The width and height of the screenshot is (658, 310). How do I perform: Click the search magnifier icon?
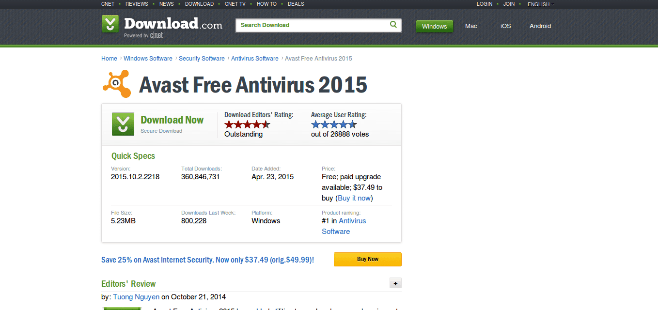coord(393,25)
